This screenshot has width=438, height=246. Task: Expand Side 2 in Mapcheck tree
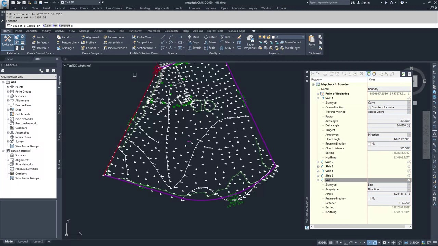point(318,162)
